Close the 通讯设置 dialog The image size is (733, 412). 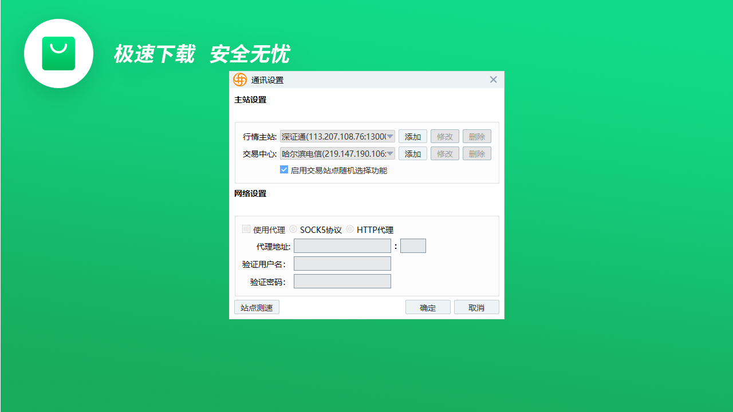pyautogui.click(x=493, y=80)
